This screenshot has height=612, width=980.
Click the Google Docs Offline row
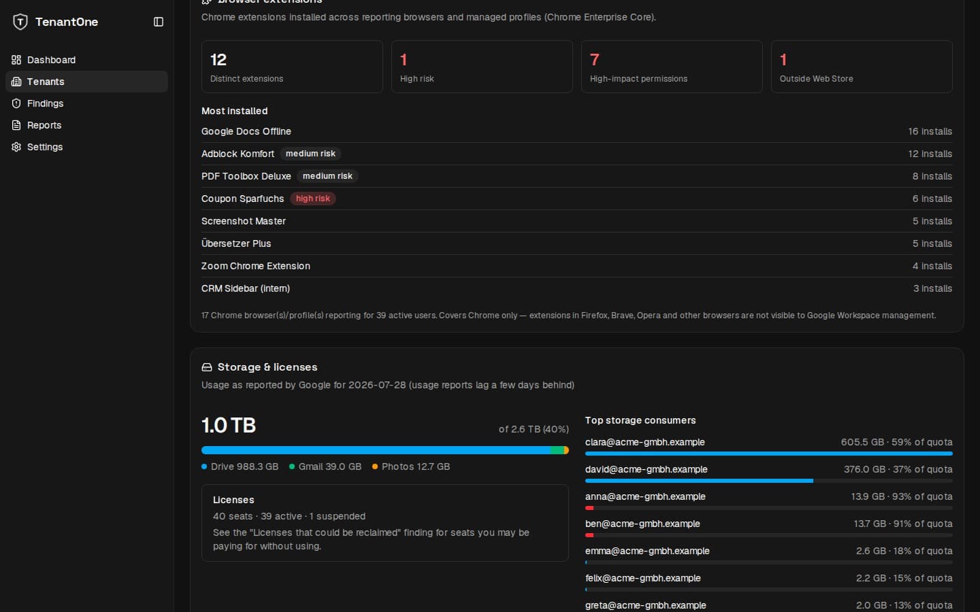coord(576,131)
